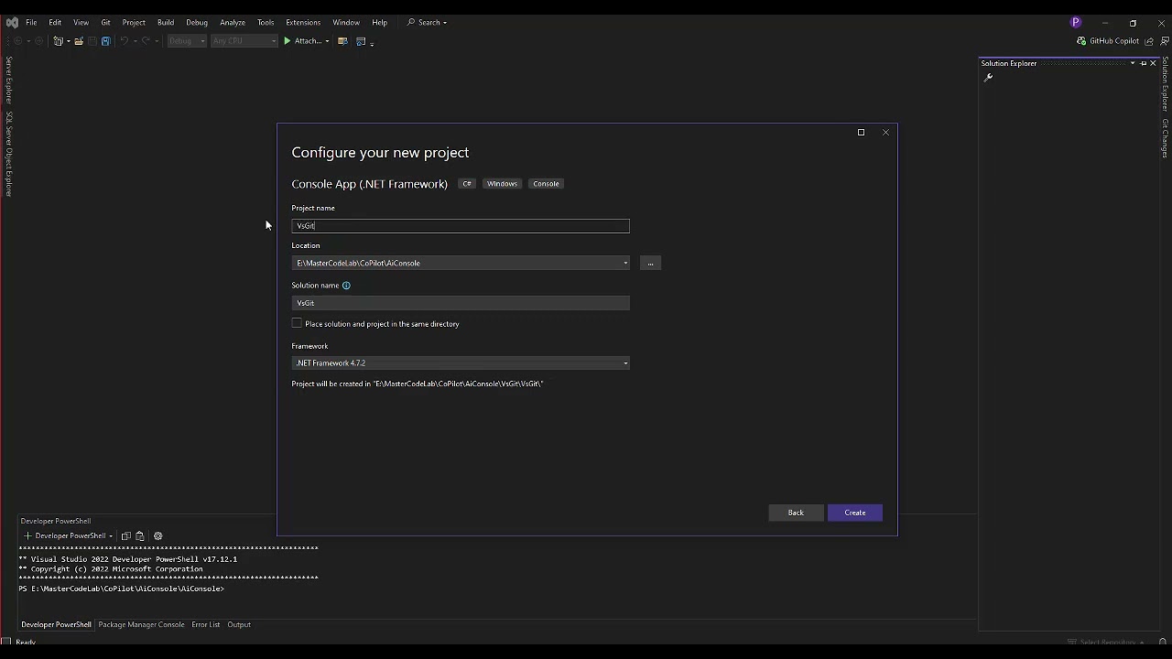Click the Ready status bar text
The width and height of the screenshot is (1172, 659).
pyautogui.click(x=26, y=643)
